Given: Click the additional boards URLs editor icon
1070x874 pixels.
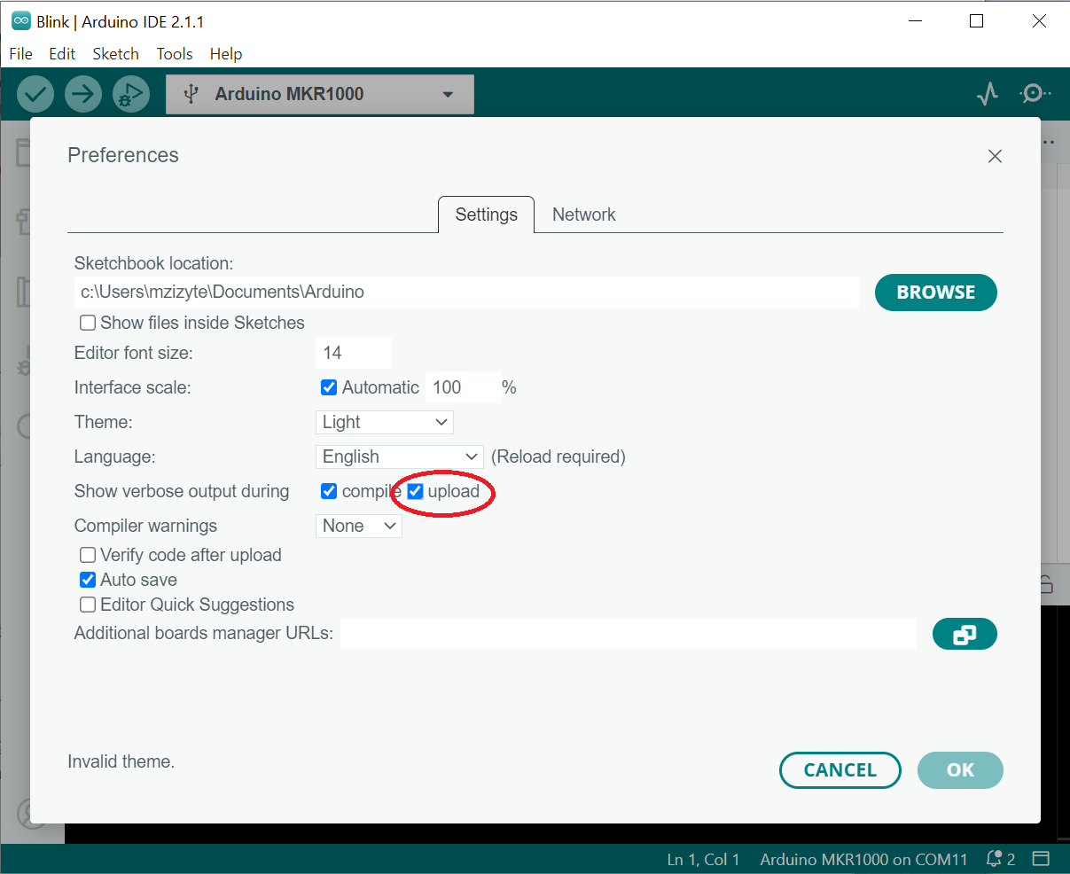Looking at the screenshot, I should (965, 634).
